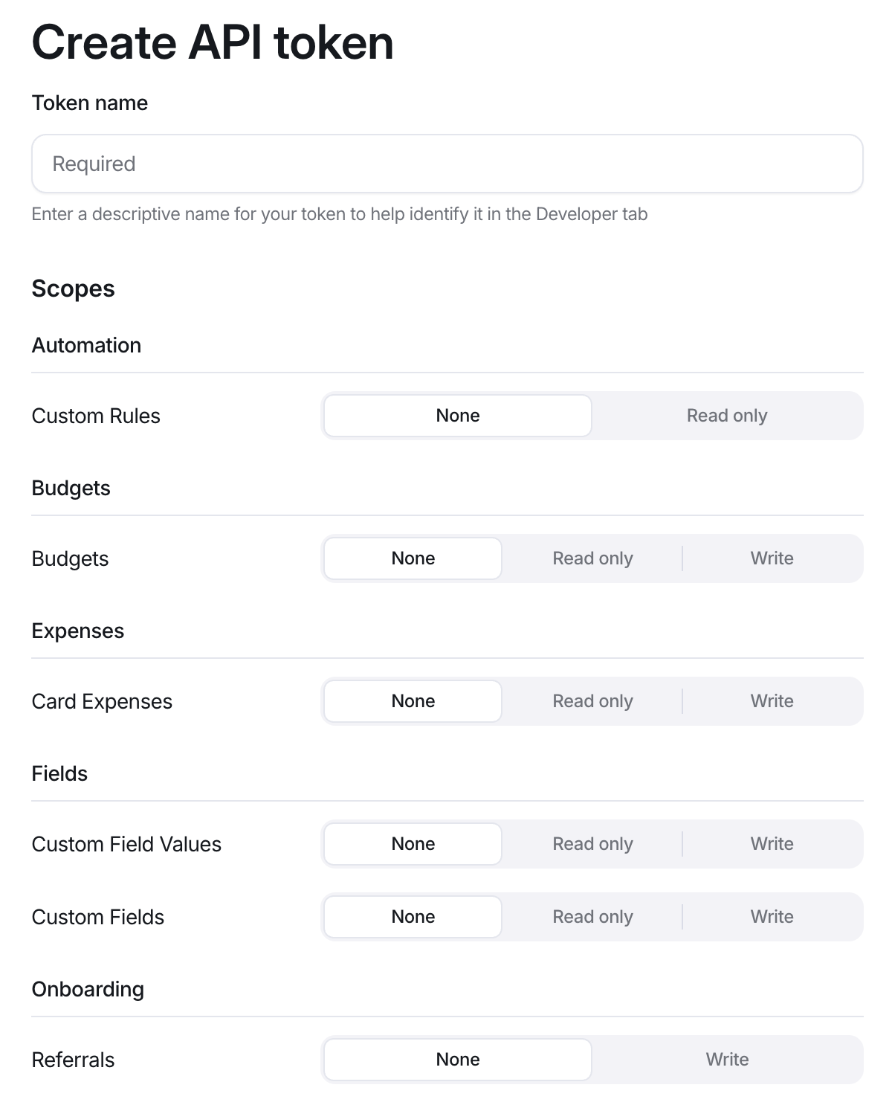Set Referrals scope to None
The image size is (892, 1105).
pos(458,1060)
